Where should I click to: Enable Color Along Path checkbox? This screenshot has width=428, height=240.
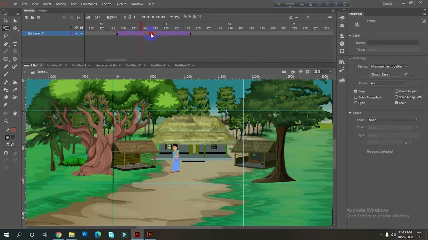coord(356,97)
